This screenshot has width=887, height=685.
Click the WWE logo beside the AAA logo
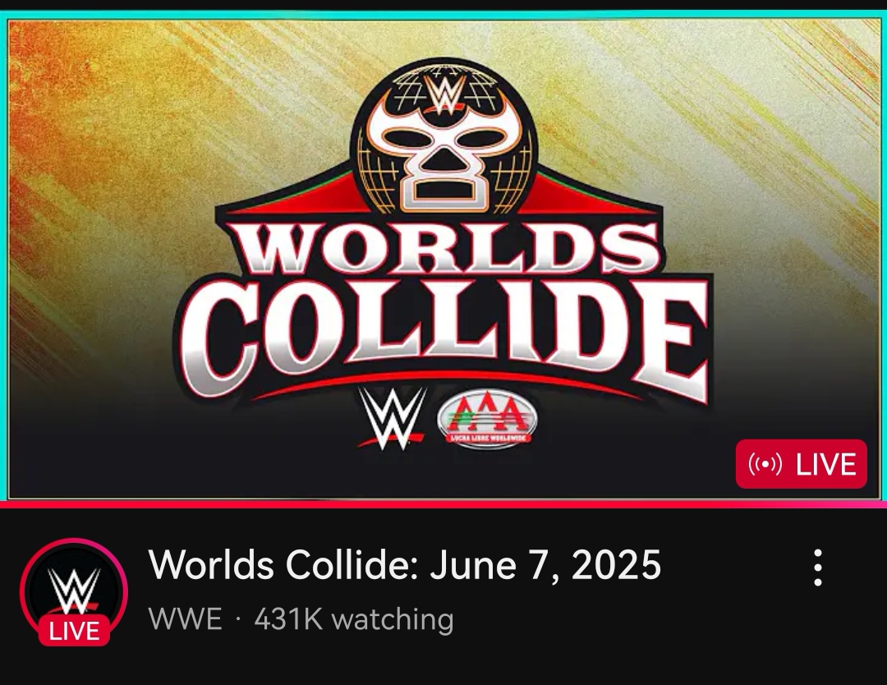click(x=393, y=419)
